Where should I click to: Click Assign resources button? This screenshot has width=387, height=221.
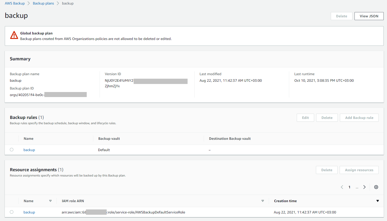359,170
